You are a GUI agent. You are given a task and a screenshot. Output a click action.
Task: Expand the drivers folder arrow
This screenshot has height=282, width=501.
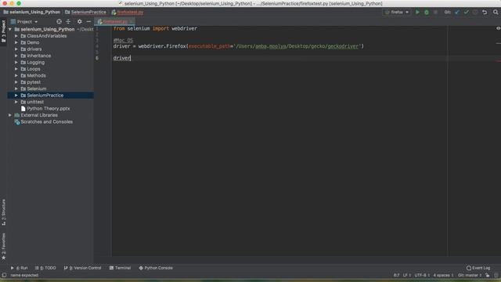pos(16,49)
